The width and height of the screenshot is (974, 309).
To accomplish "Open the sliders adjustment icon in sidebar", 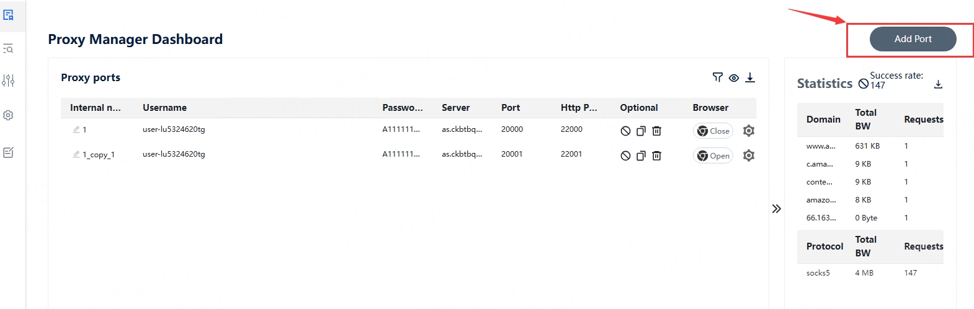I will [9, 81].
